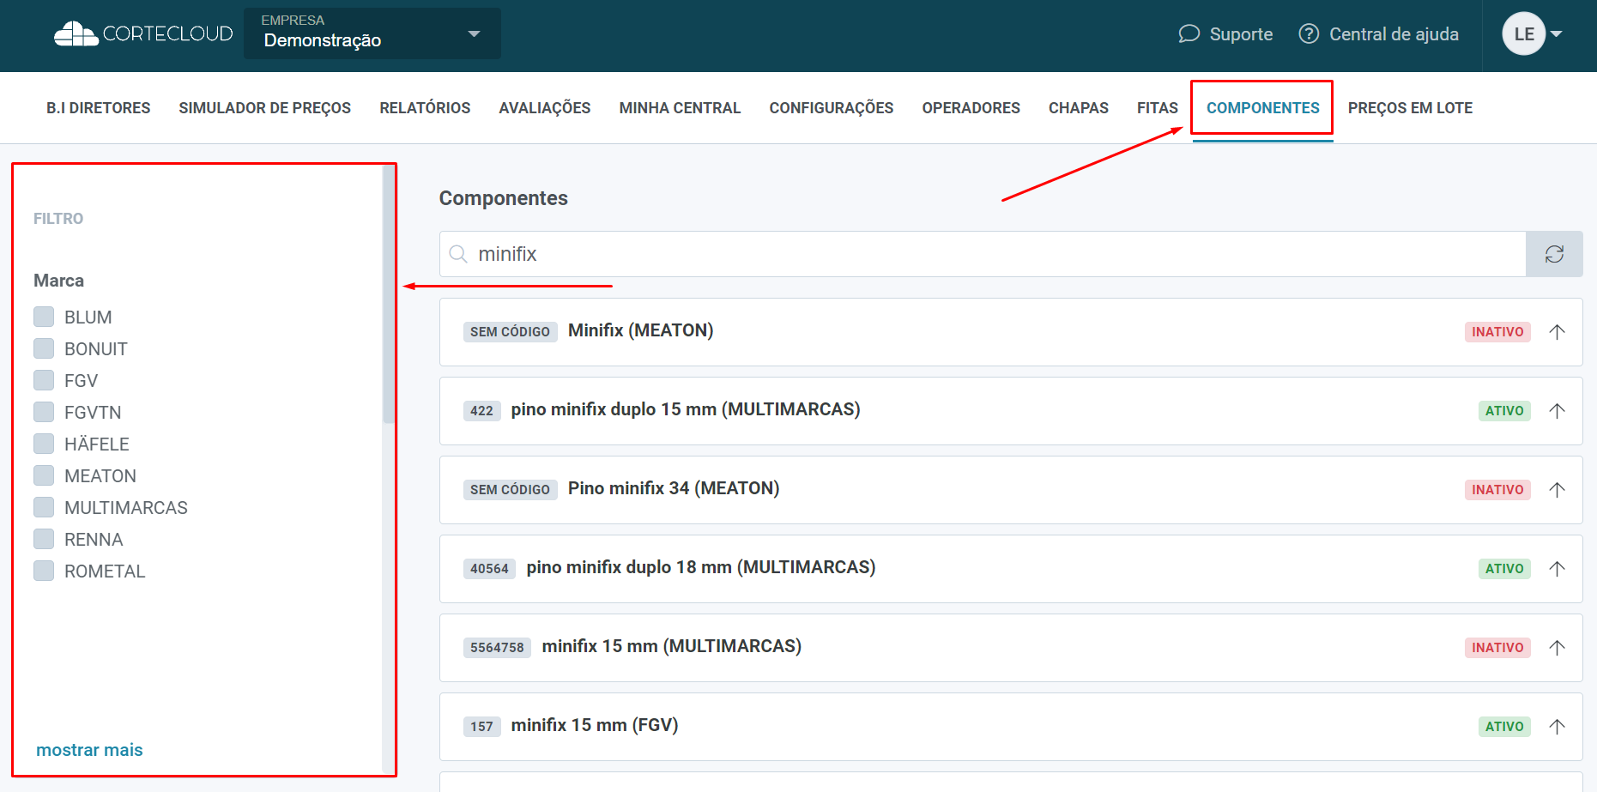Image resolution: width=1597 pixels, height=792 pixels.
Task: Click arrow icon on pino minifix duplo 18 mm row
Action: pos(1557,569)
